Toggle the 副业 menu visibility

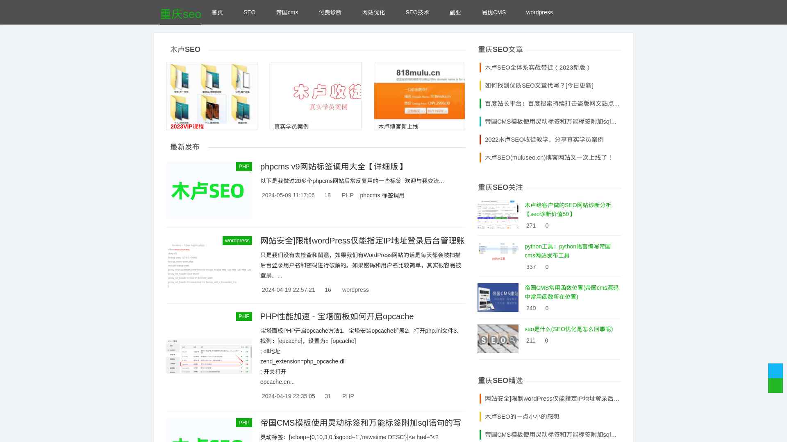[x=455, y=12]
